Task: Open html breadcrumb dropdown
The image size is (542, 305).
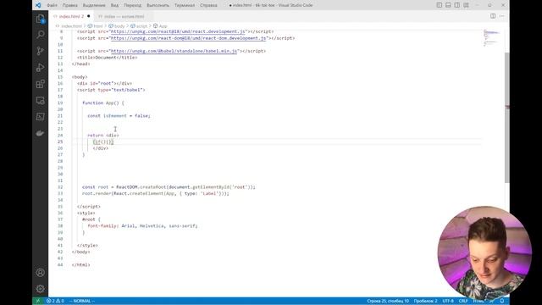Action: tap(96, 26)
